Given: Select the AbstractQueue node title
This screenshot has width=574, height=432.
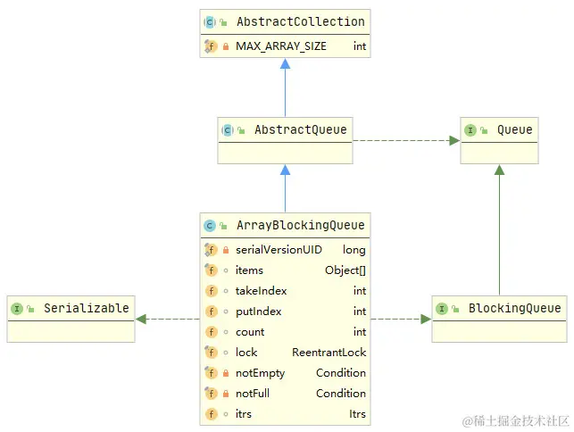Looking at the screenshot, I should (301, 129).
